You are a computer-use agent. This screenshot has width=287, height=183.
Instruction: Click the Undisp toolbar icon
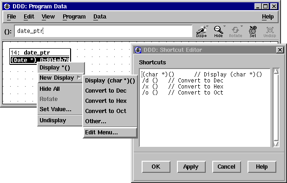click(x=270, y=32)
